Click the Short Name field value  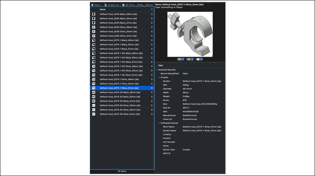202,127
